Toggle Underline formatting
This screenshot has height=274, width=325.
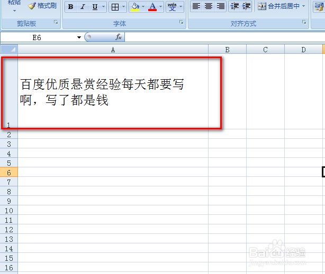(x=95, y=7)
